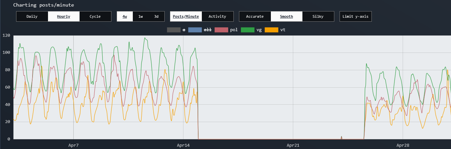Select the Daily view option

point(32,16)
